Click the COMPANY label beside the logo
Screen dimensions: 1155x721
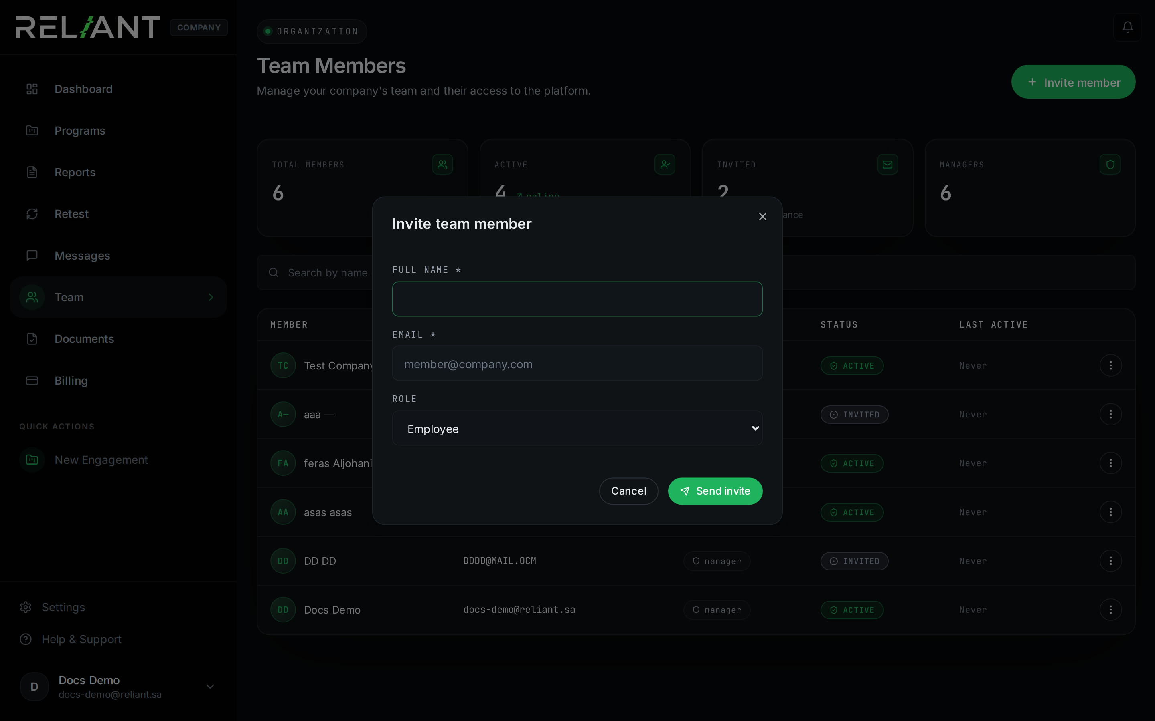(x=199, y=28)
